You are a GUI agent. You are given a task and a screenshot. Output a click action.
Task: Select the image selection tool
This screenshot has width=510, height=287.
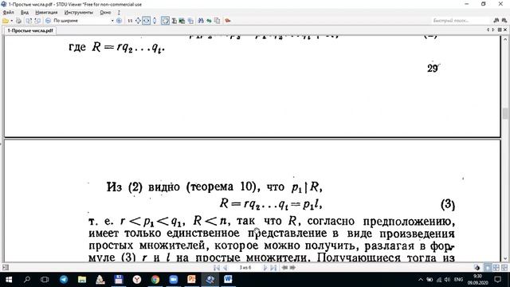click(182, 21)
